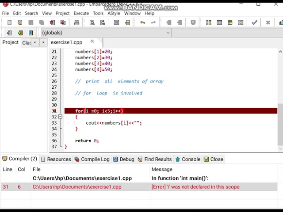Switch to the Compile Log tab
Image resolution: width=283 pixels, height=212 pixels.
point(92,159)
